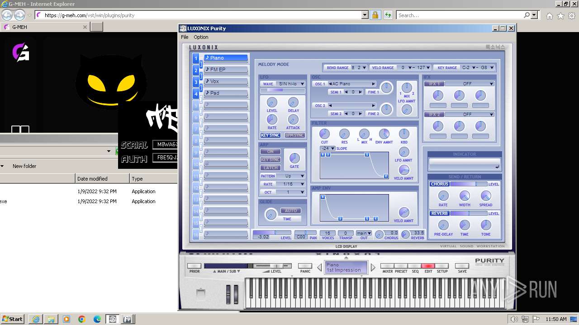
Task: Adjust the chorus LEVEL slider
Action: [x=468, y=184]
